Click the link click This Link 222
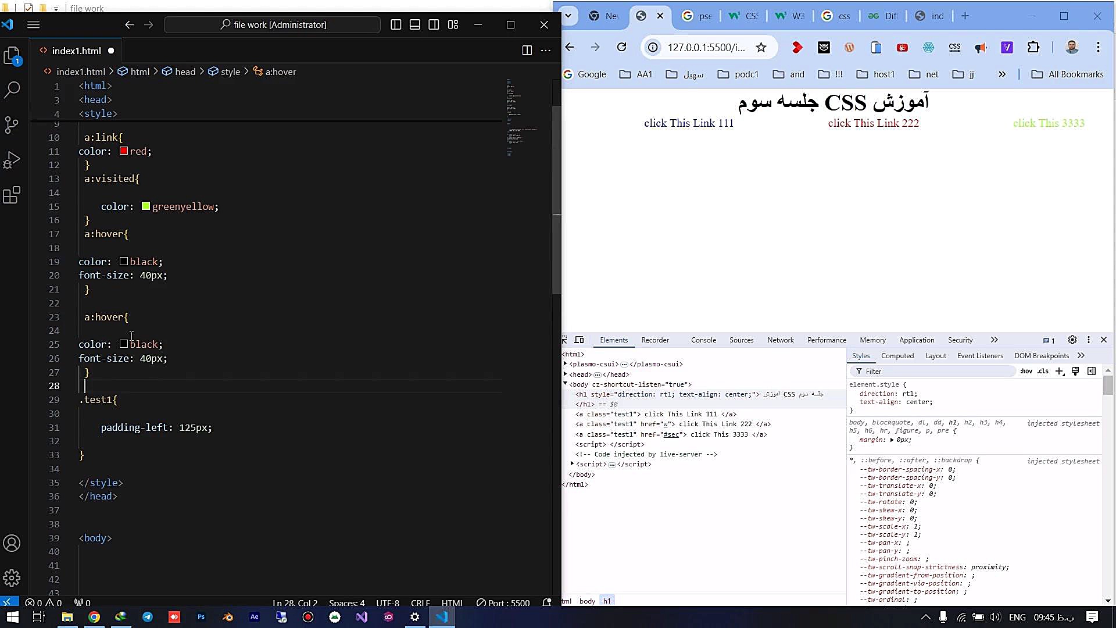1116x628 pixels. (874, 123)
